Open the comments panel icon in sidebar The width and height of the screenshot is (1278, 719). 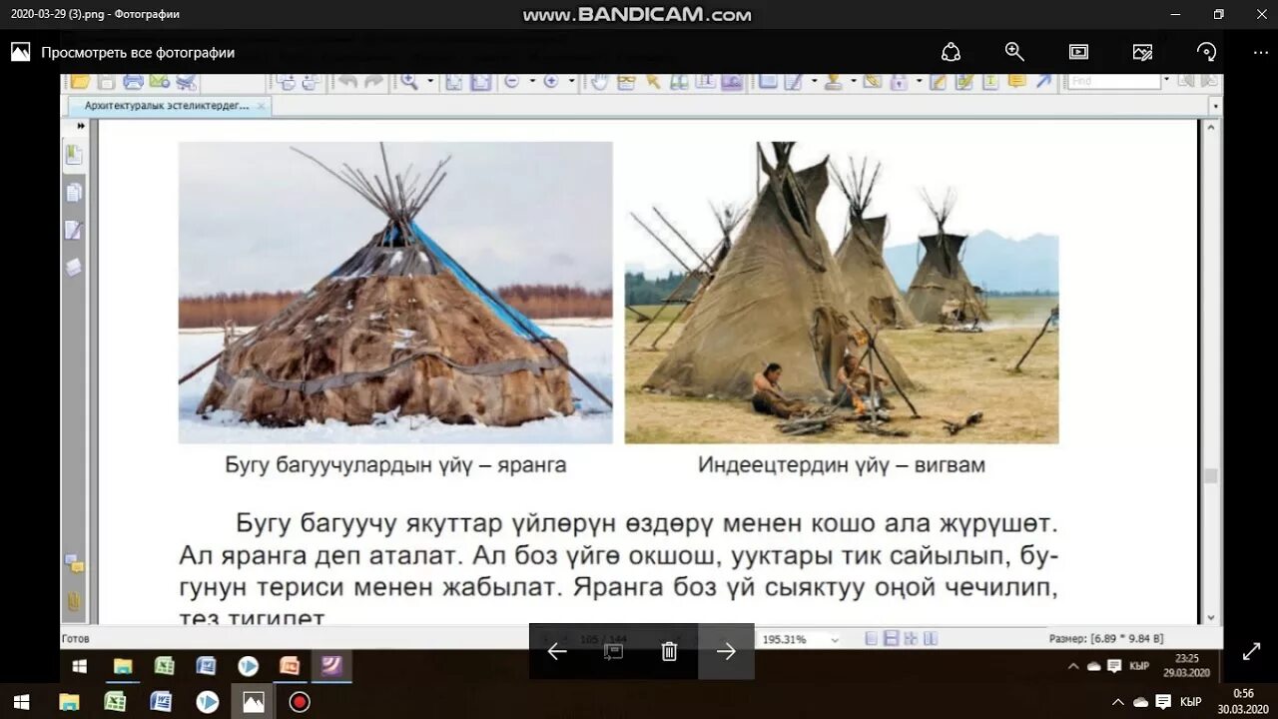[x=74, y=564]
